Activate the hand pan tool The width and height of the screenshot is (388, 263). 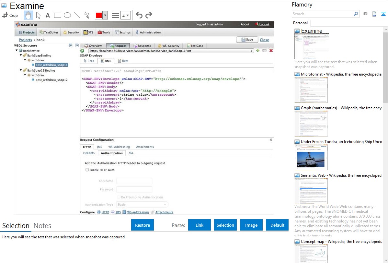(28, 15)
